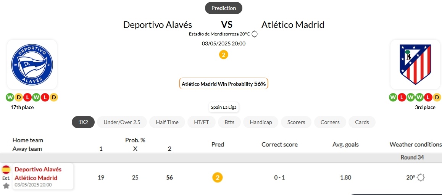
Task: Open the Scorers tab
Action: click(x=296, y=122)
